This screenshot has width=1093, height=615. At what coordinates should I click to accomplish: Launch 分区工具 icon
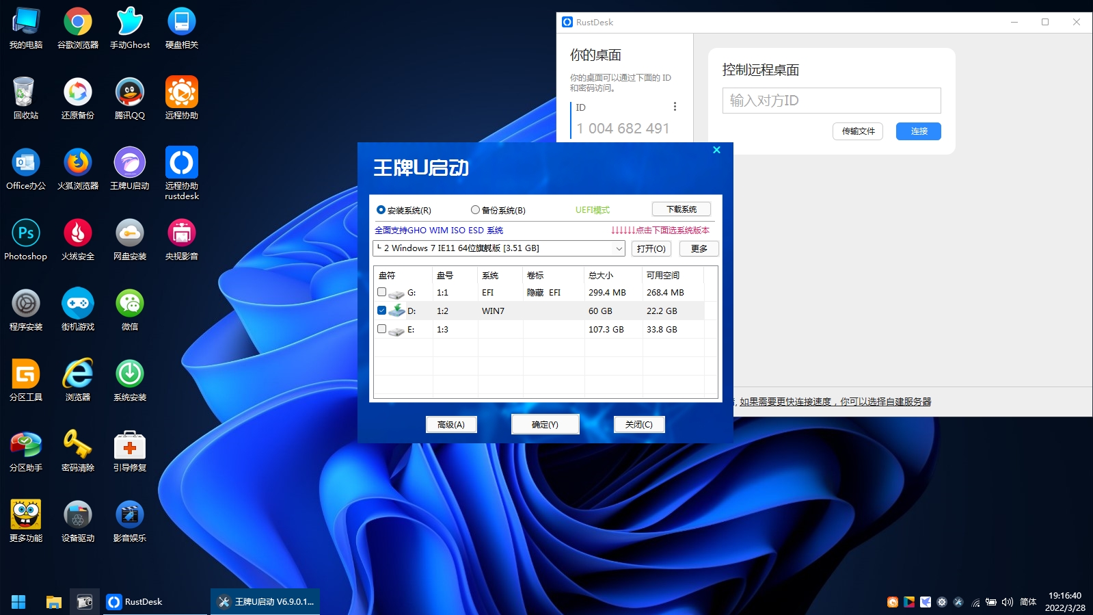point(26,381)
